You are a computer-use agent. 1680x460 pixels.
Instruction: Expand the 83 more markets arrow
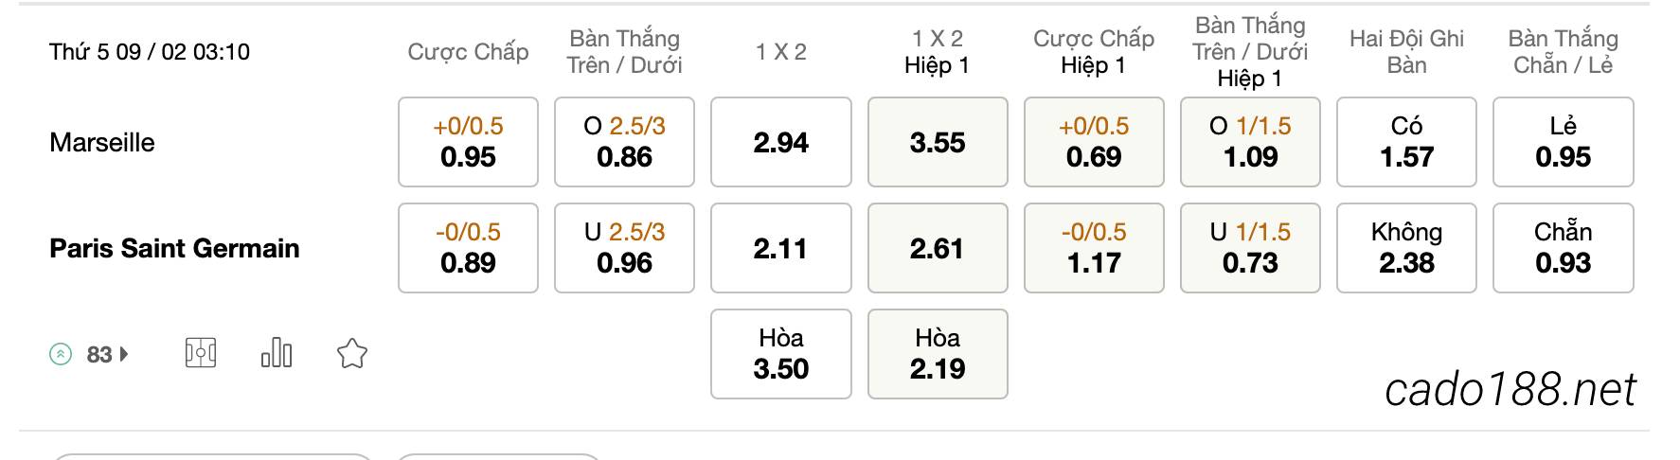[125, 355]
